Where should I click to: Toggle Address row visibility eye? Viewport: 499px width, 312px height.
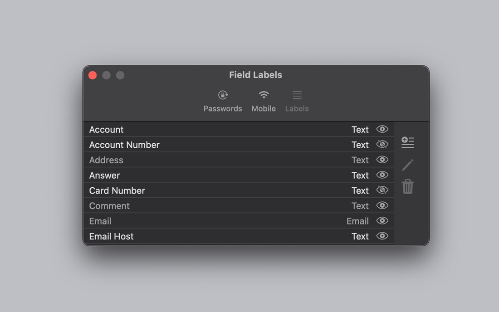pyautogui.click(x=382, y=160)
